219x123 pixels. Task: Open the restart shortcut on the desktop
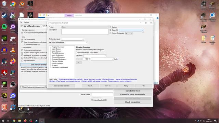(x=13, y=108)
